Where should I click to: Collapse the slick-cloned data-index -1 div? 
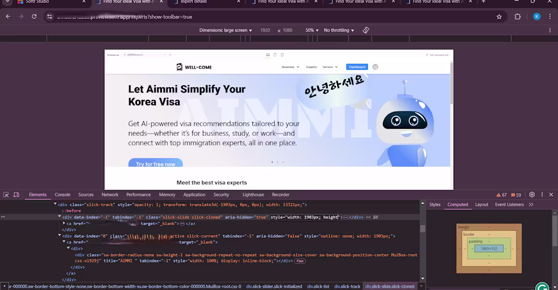tap(59, 216)
